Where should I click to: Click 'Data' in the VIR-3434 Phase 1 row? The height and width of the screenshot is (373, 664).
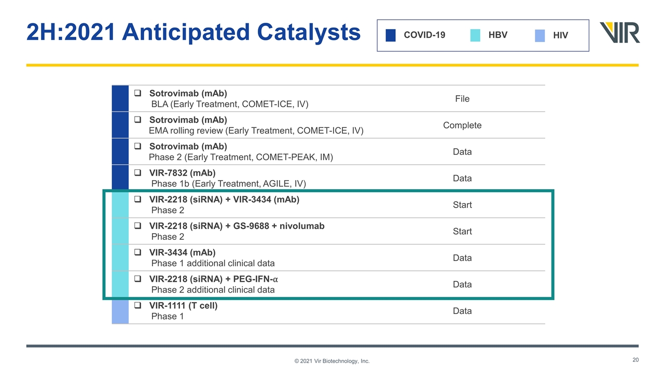pos(462,258)
